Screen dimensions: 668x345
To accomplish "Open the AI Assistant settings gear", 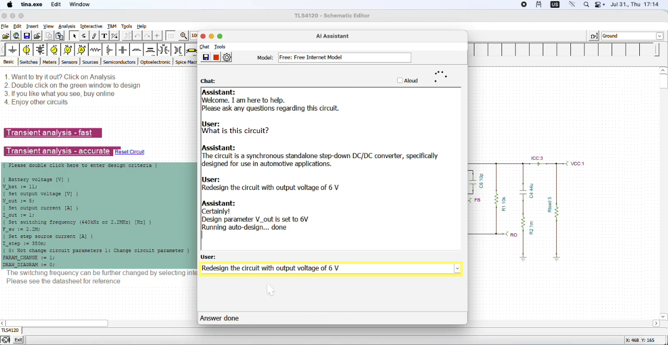I will coord(226,57).
